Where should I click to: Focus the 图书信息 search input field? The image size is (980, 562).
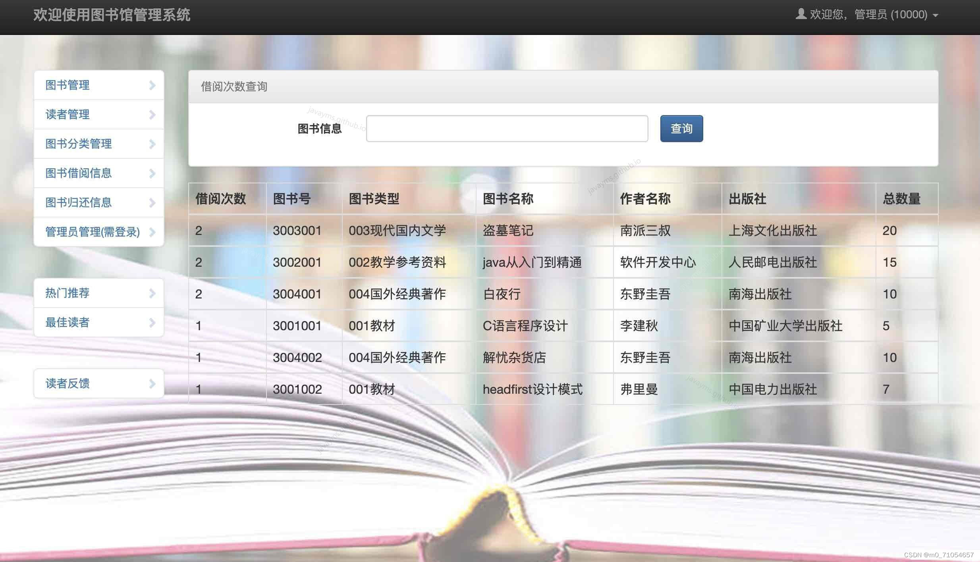click(507, 129)
